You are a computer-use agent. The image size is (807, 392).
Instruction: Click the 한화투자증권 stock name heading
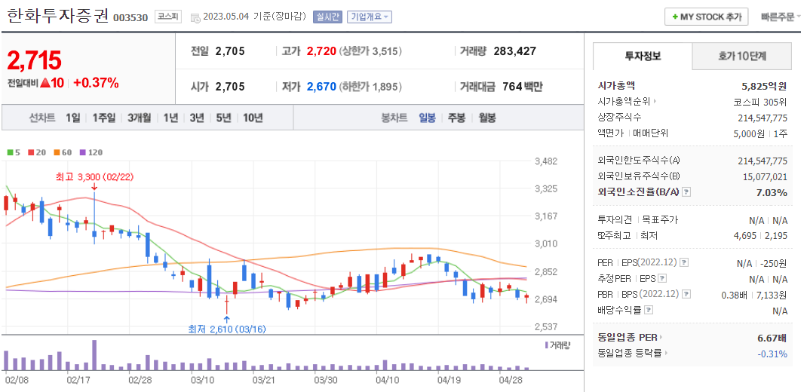[x=57, y=15]
